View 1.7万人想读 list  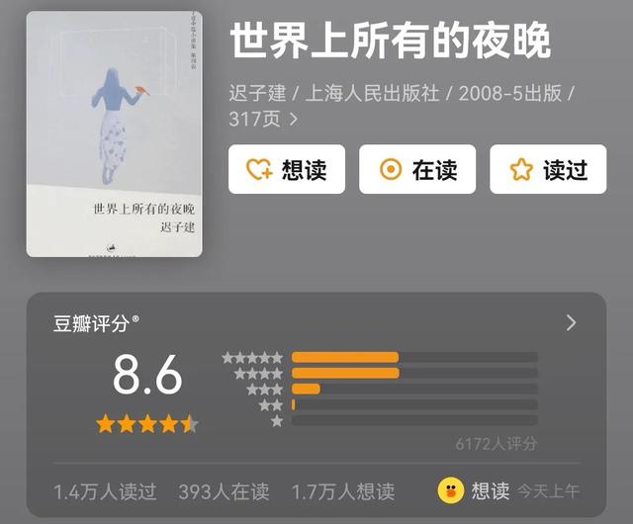coord(343,491)
